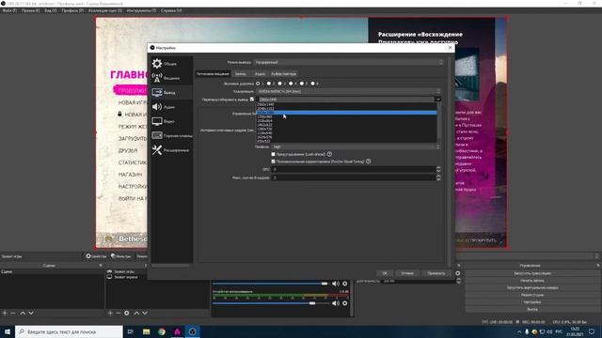Switch to Аудио tab in output settings
Viewport: 602px width, 338px height.
pos(260,73)
